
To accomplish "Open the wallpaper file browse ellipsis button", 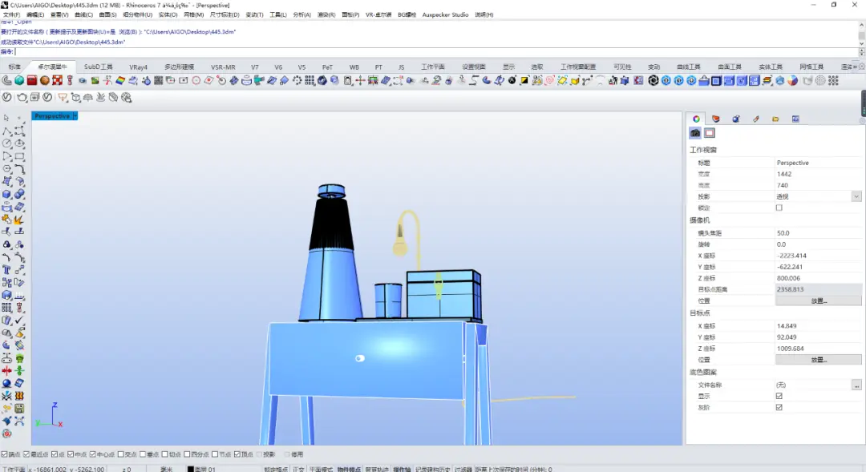I will point(856,385).
